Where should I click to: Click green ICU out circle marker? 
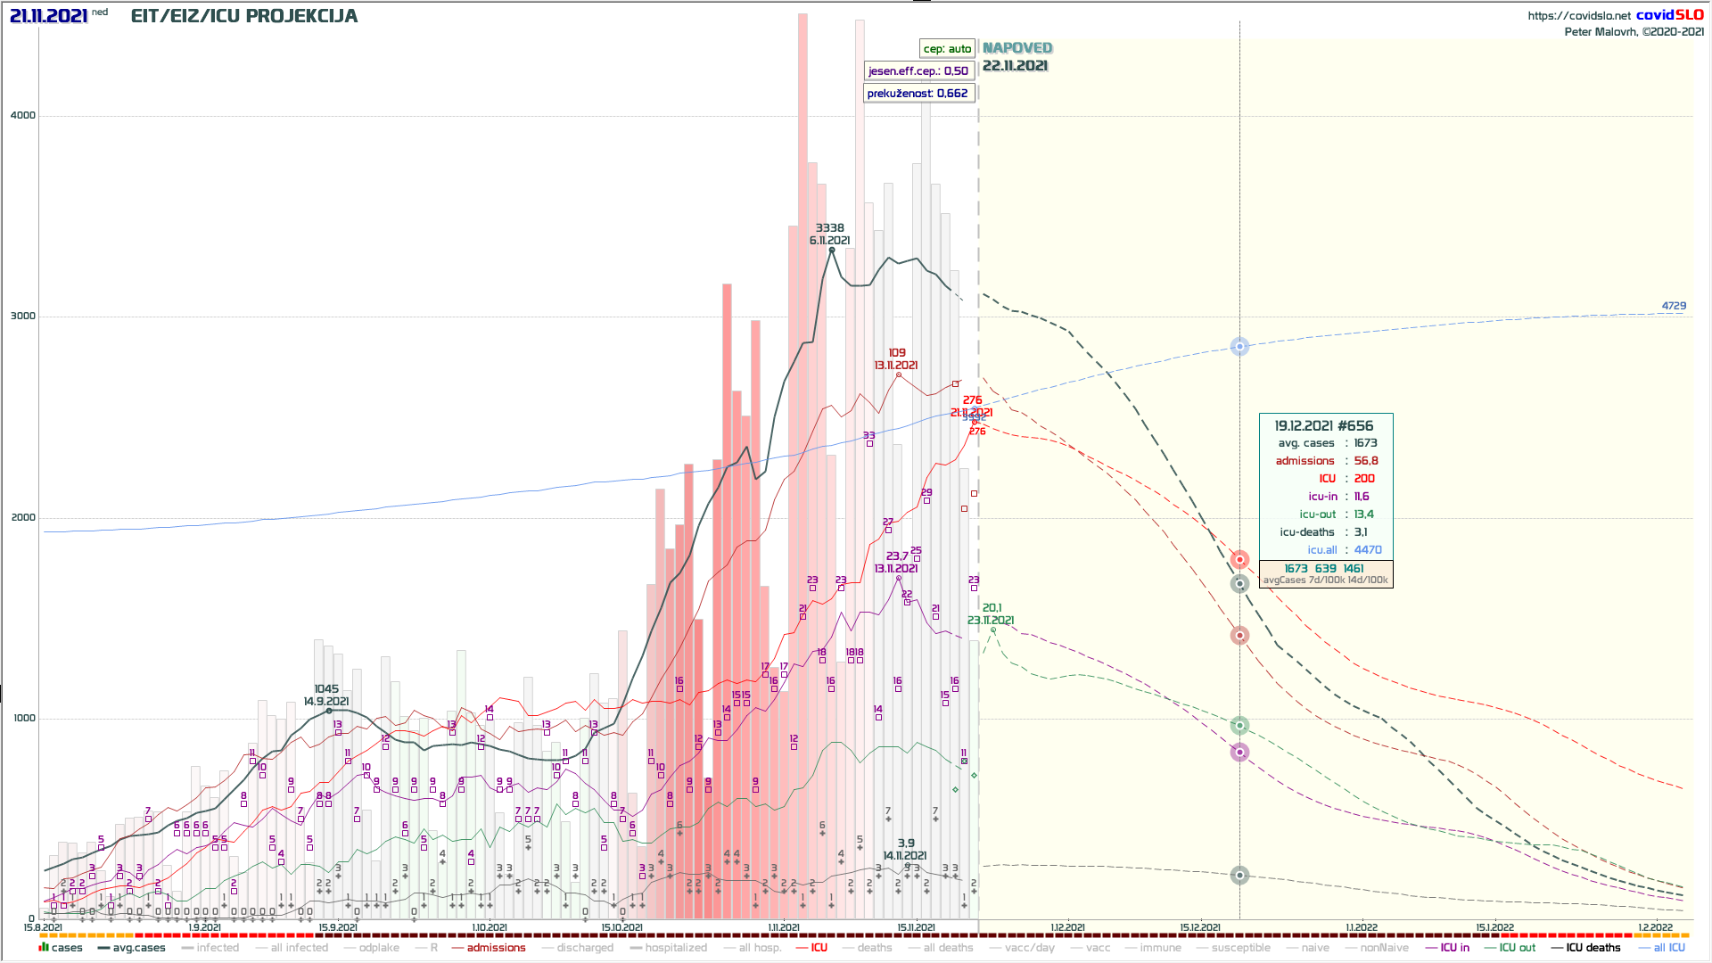pos(1239,726)
